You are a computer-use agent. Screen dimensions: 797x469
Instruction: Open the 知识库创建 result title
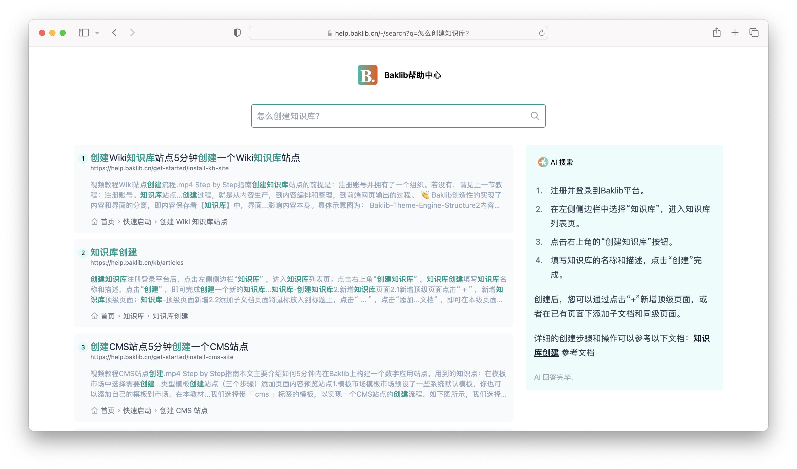coord(113,252)
